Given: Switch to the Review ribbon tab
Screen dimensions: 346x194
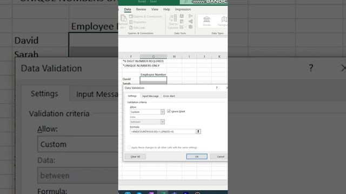Looking at the screenshot, I should [x=141, y=10].
